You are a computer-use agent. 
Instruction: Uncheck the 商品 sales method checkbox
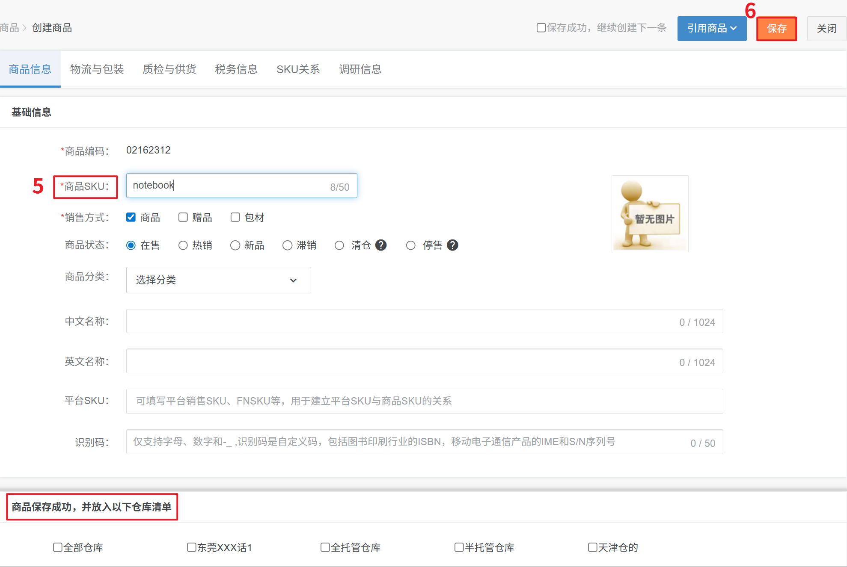(x=131, y=217)
